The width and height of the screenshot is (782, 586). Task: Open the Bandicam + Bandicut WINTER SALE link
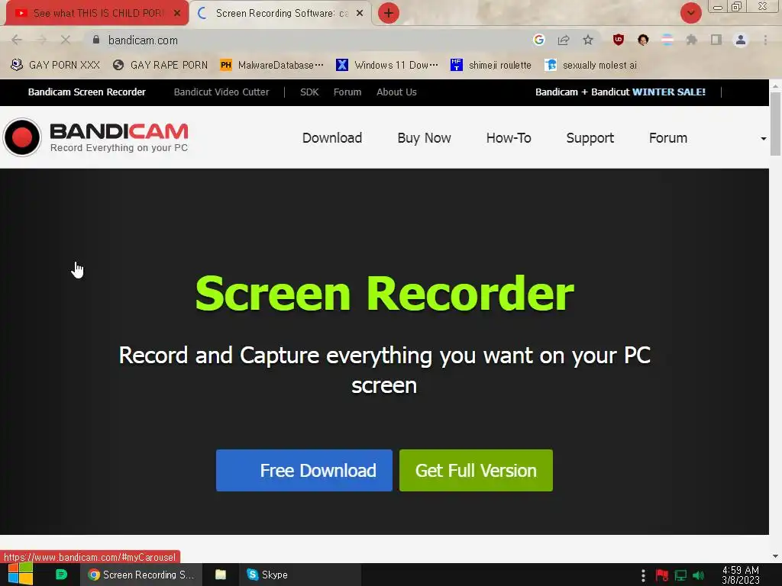pyautogui.click(x=620, y=92)
